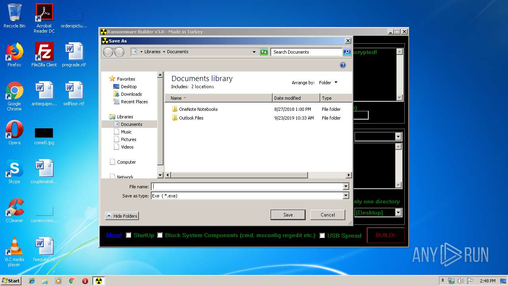The width and height of the screenshot is (508, 286).
Task: Expand the dropdown above the black list box
Action: coord(398,137)
